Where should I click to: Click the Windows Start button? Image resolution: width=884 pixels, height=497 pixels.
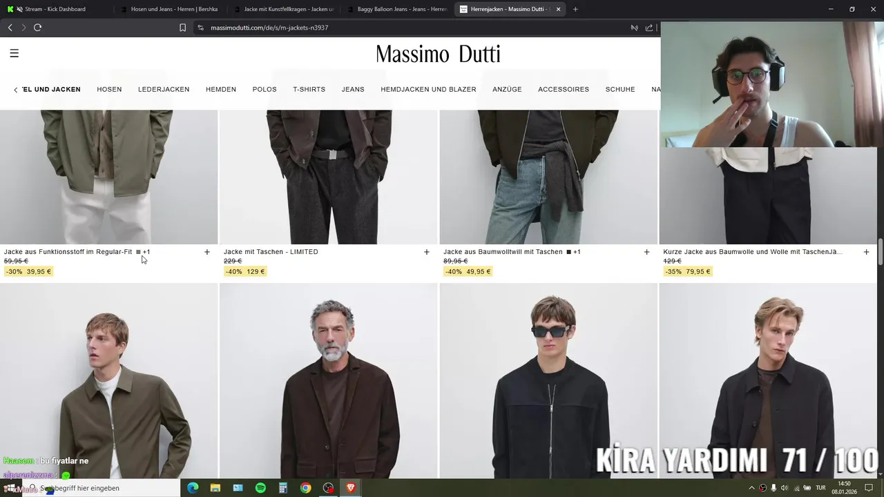(x=10, y=488)
